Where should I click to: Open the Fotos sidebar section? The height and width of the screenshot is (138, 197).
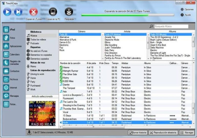[x=6, y=38]
